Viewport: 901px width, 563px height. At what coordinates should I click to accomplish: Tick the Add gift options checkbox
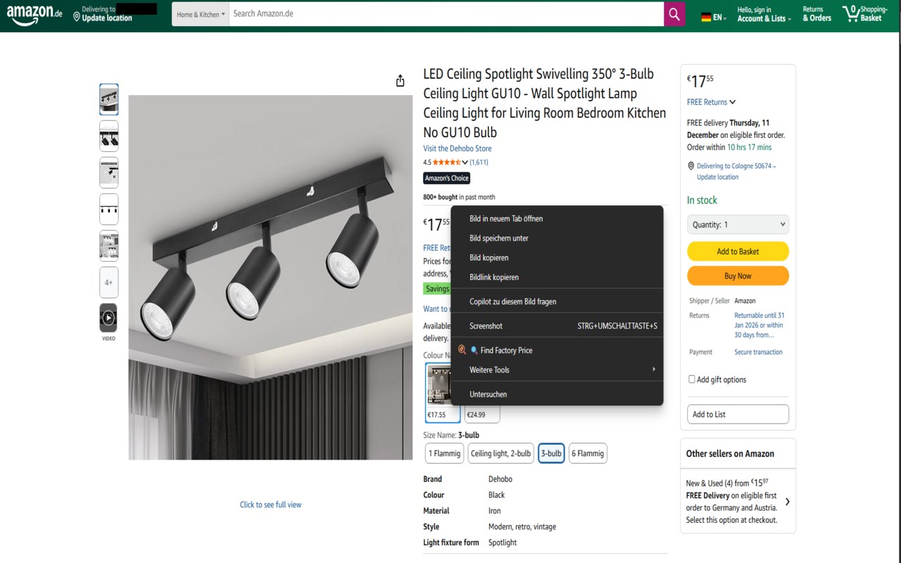[x=691, y=379]
